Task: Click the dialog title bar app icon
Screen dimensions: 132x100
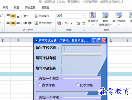Action: 36,40
